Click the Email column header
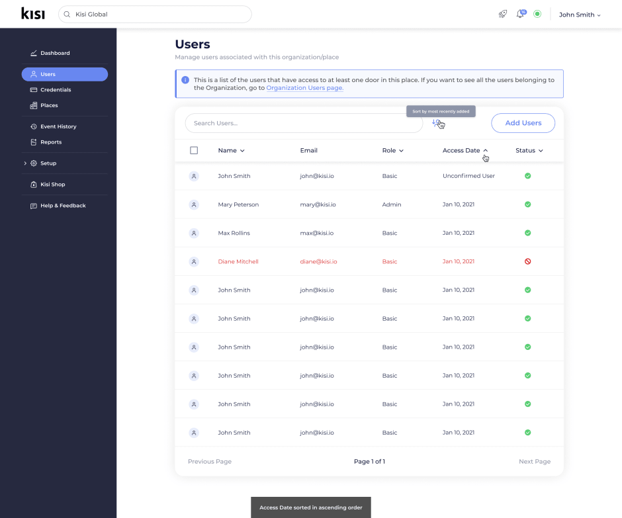The height and width of the screenshot is (518, 622). [x=308, y=150]
